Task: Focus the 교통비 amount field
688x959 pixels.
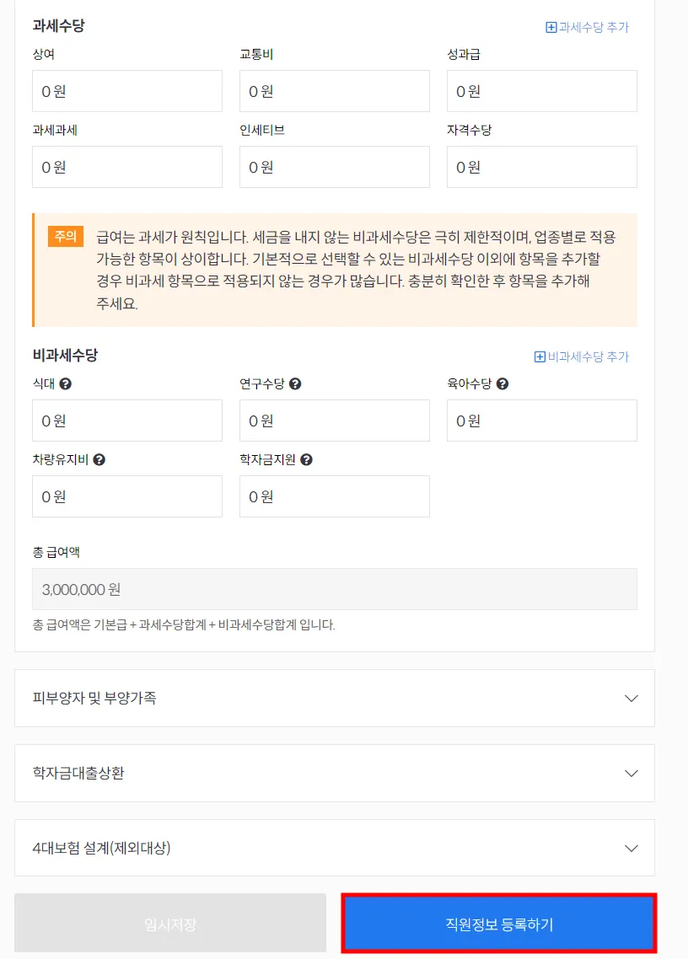Action: [335, 91]
